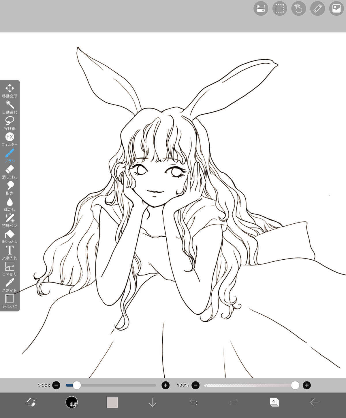Tap the undo arrow button
The width and height of the screenshot is (346, 418).
click(x=193, y=402)
